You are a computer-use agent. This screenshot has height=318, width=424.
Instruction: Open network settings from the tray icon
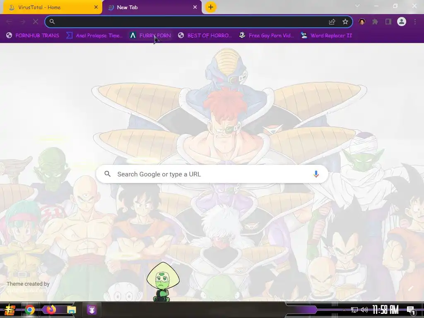(354, 310)
